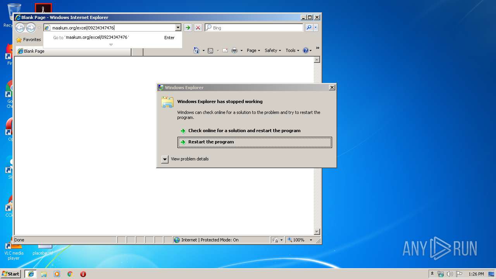Open the Print dropdown arrow

tap(241, 51)
